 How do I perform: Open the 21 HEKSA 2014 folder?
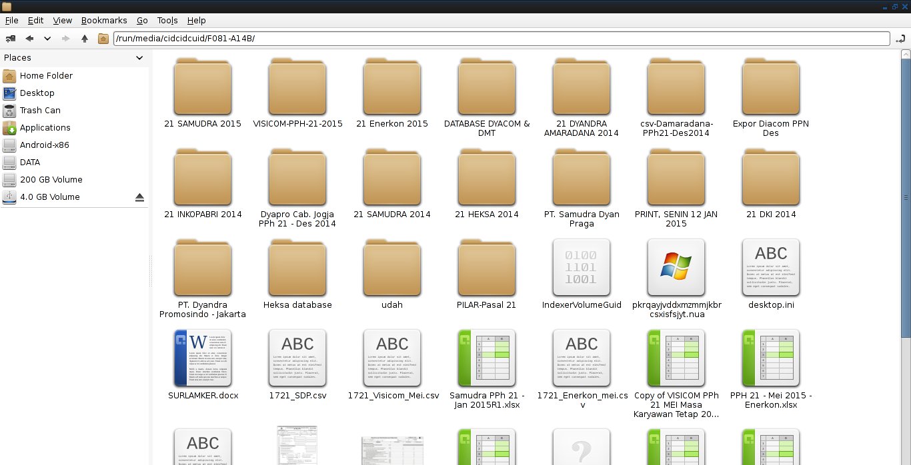pyautogui.click(x=486, y=177)
